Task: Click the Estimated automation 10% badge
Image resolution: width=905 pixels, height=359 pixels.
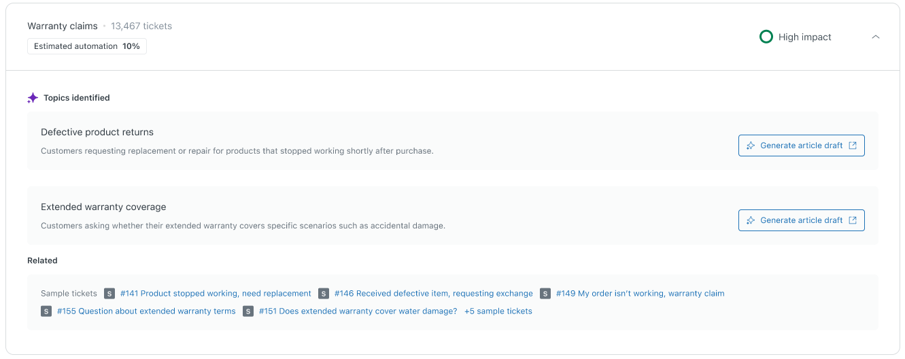Action: coord(87,46)
